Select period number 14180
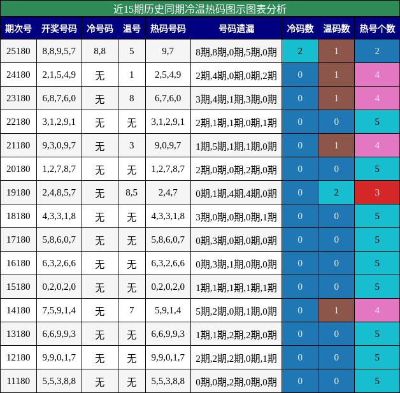This screenshot has height=393, width=400. pyautogui.click(x=18, y=310)
